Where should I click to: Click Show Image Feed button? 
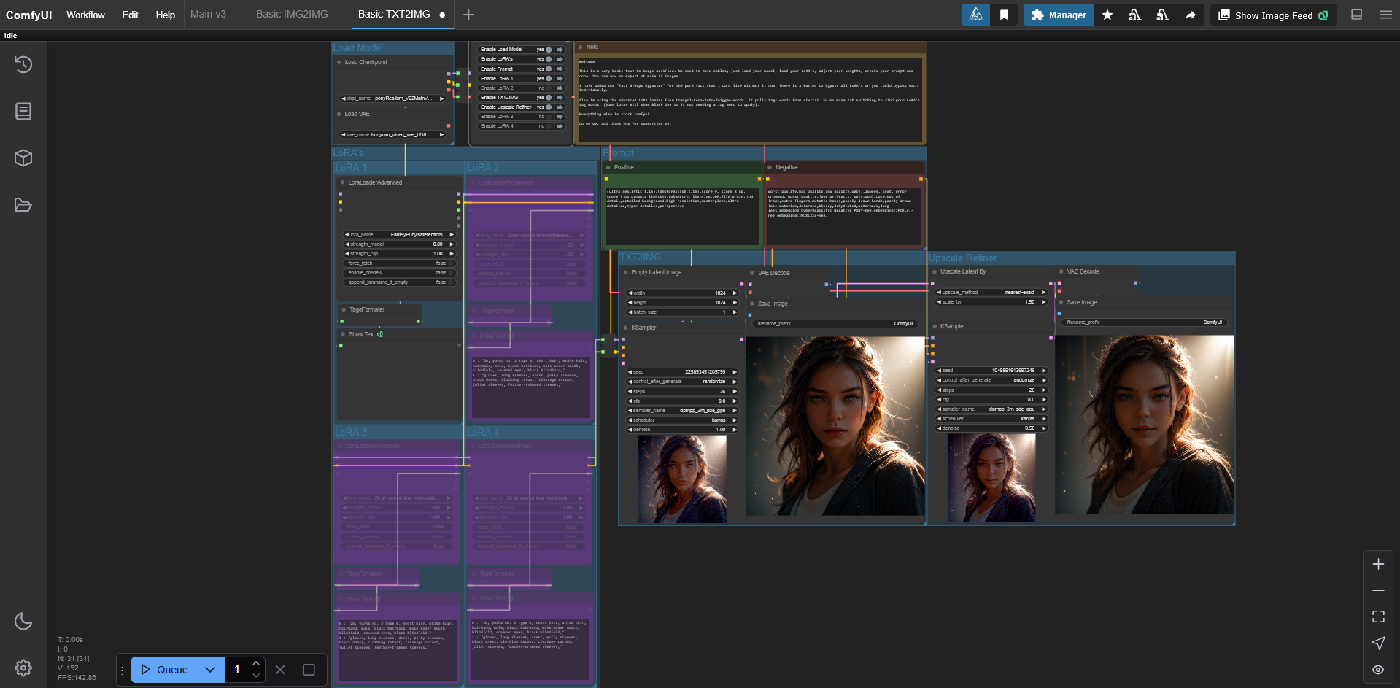tap(1273, 15)
